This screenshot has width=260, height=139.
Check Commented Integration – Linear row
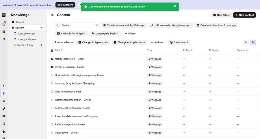52,100
